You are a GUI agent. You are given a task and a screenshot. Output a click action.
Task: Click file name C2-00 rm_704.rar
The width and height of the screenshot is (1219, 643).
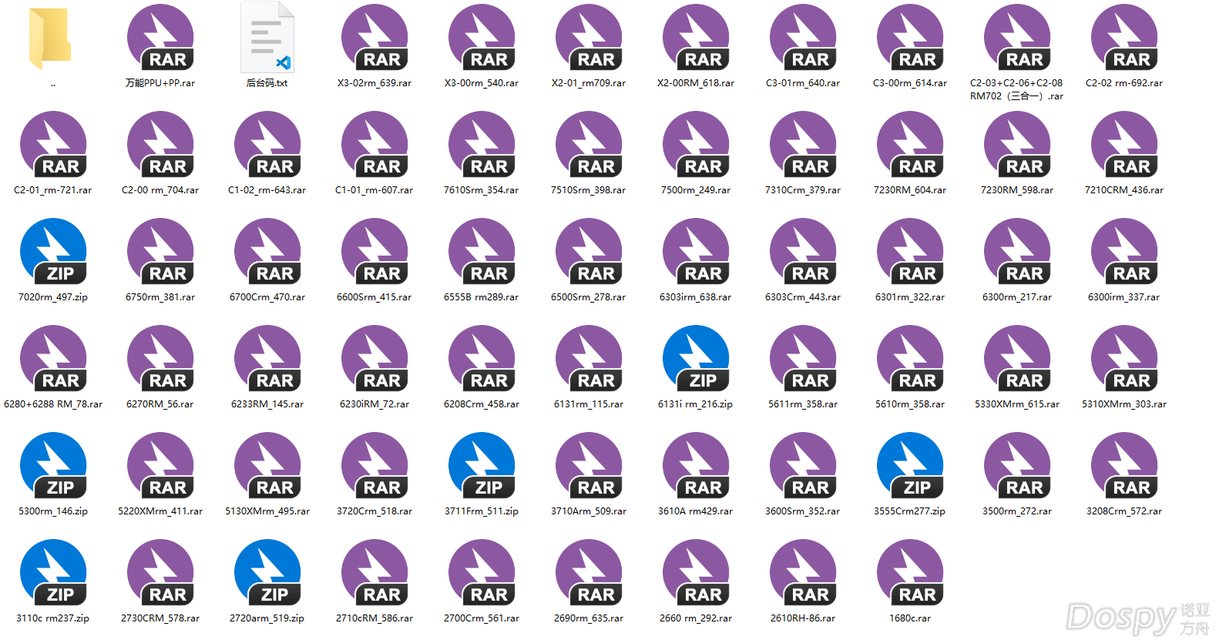tap(160, 190)
